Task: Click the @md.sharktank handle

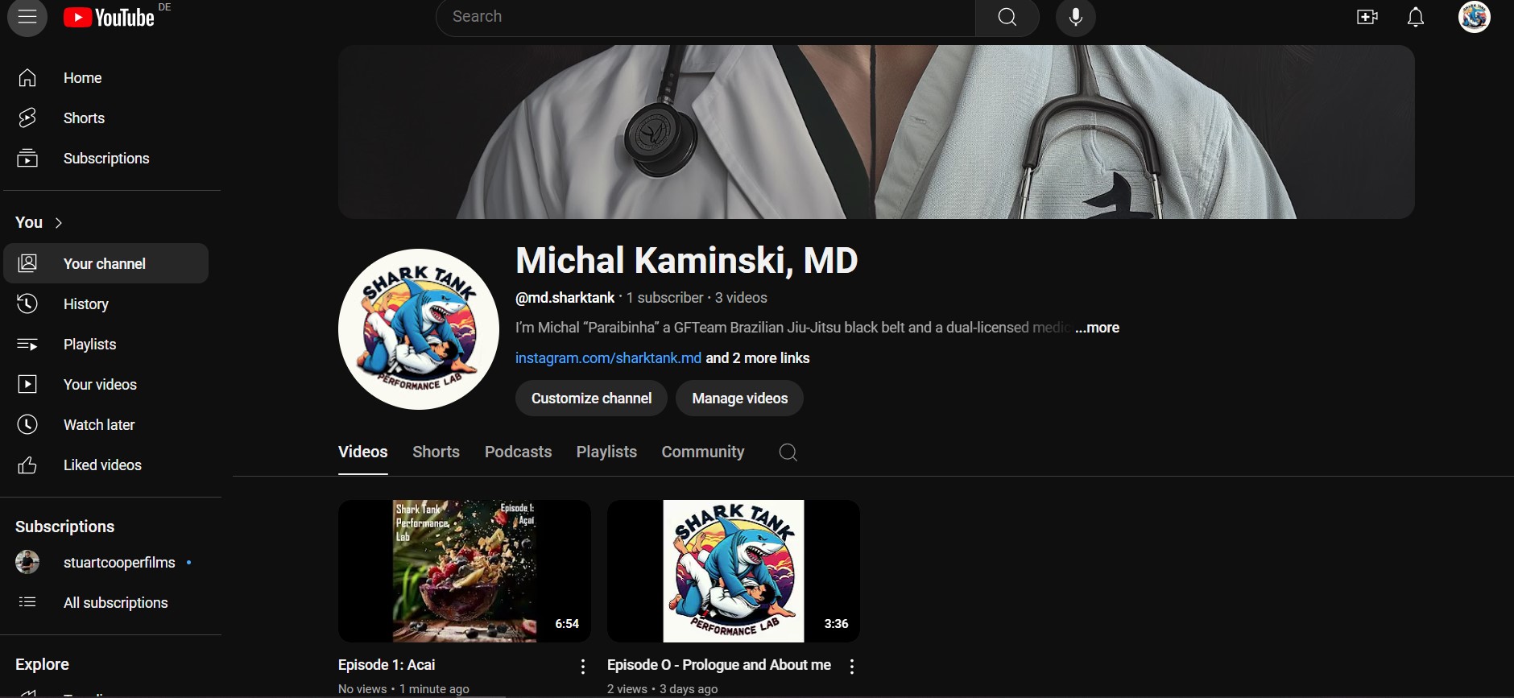Action: [x=565, y=298]
